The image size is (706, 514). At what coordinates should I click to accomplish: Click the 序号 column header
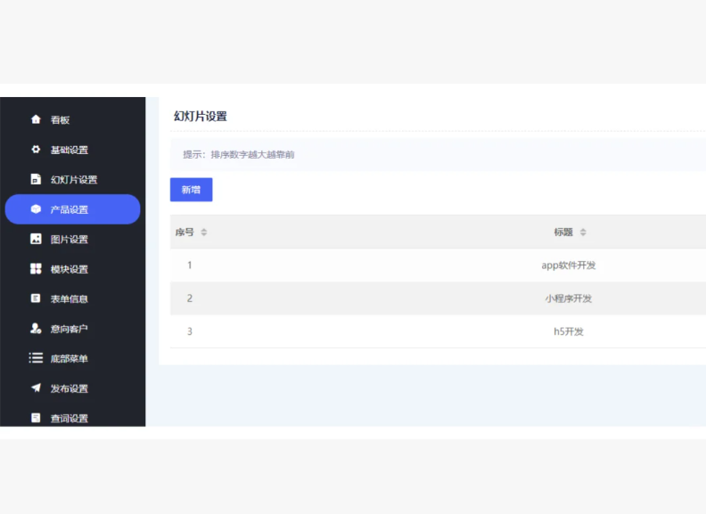(x=185, y=233)
